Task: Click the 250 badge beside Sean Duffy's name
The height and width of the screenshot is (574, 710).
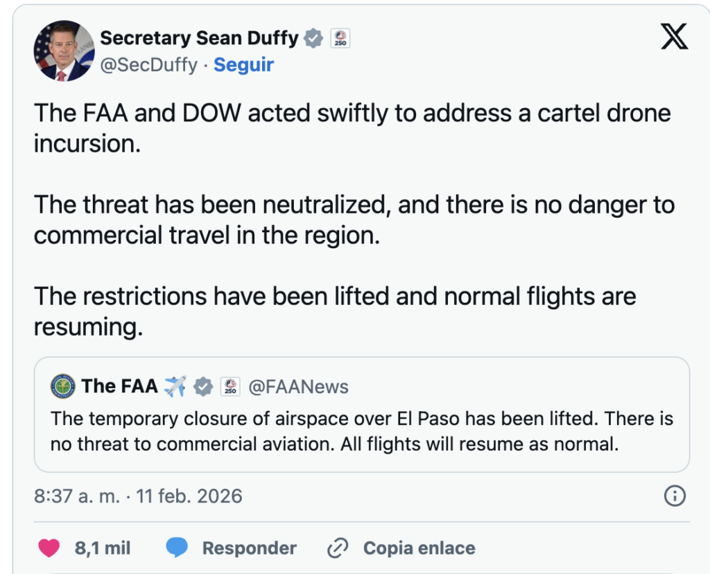Action: point(340,38)
